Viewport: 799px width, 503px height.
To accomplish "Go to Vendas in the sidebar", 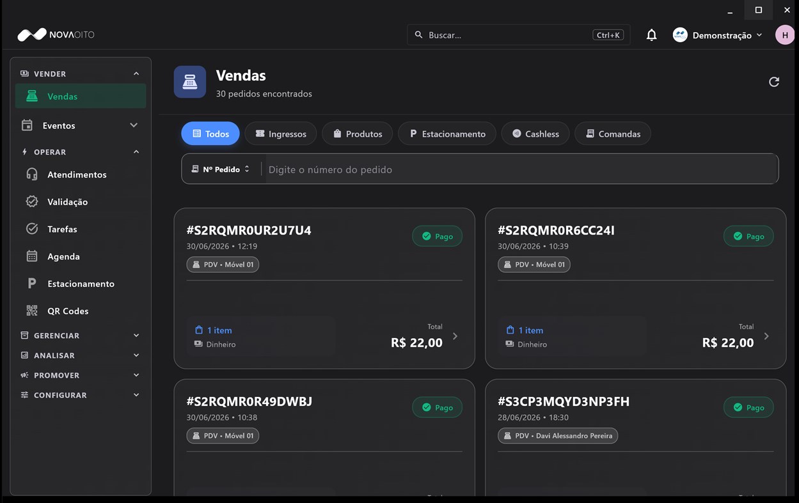I will tap(81, 96).
